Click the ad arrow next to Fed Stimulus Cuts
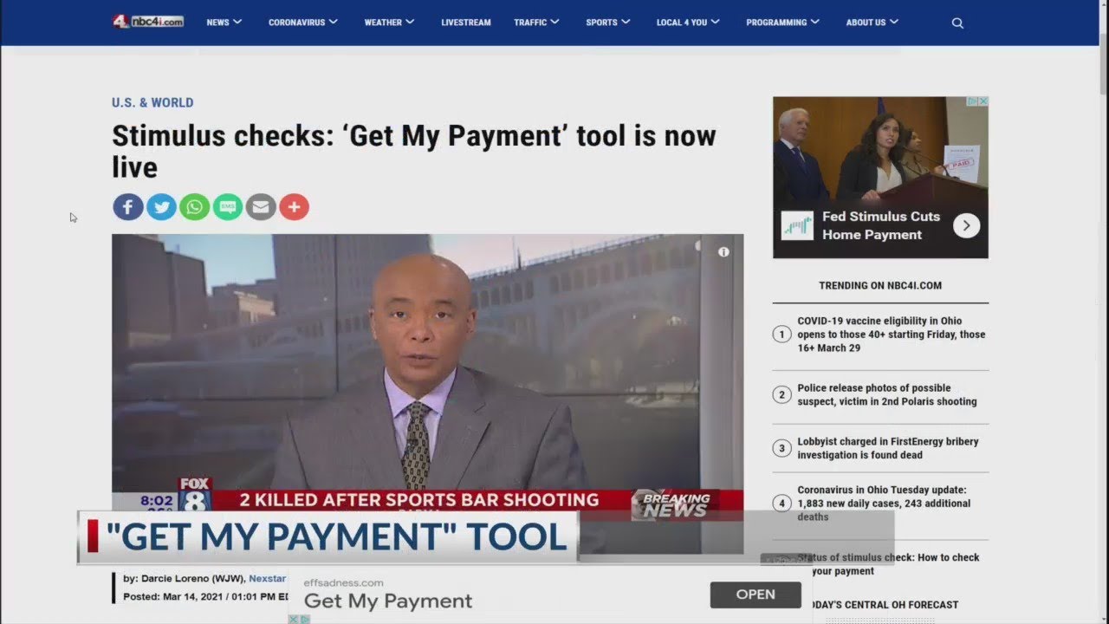1109x624 pixels. click(966, 226)
